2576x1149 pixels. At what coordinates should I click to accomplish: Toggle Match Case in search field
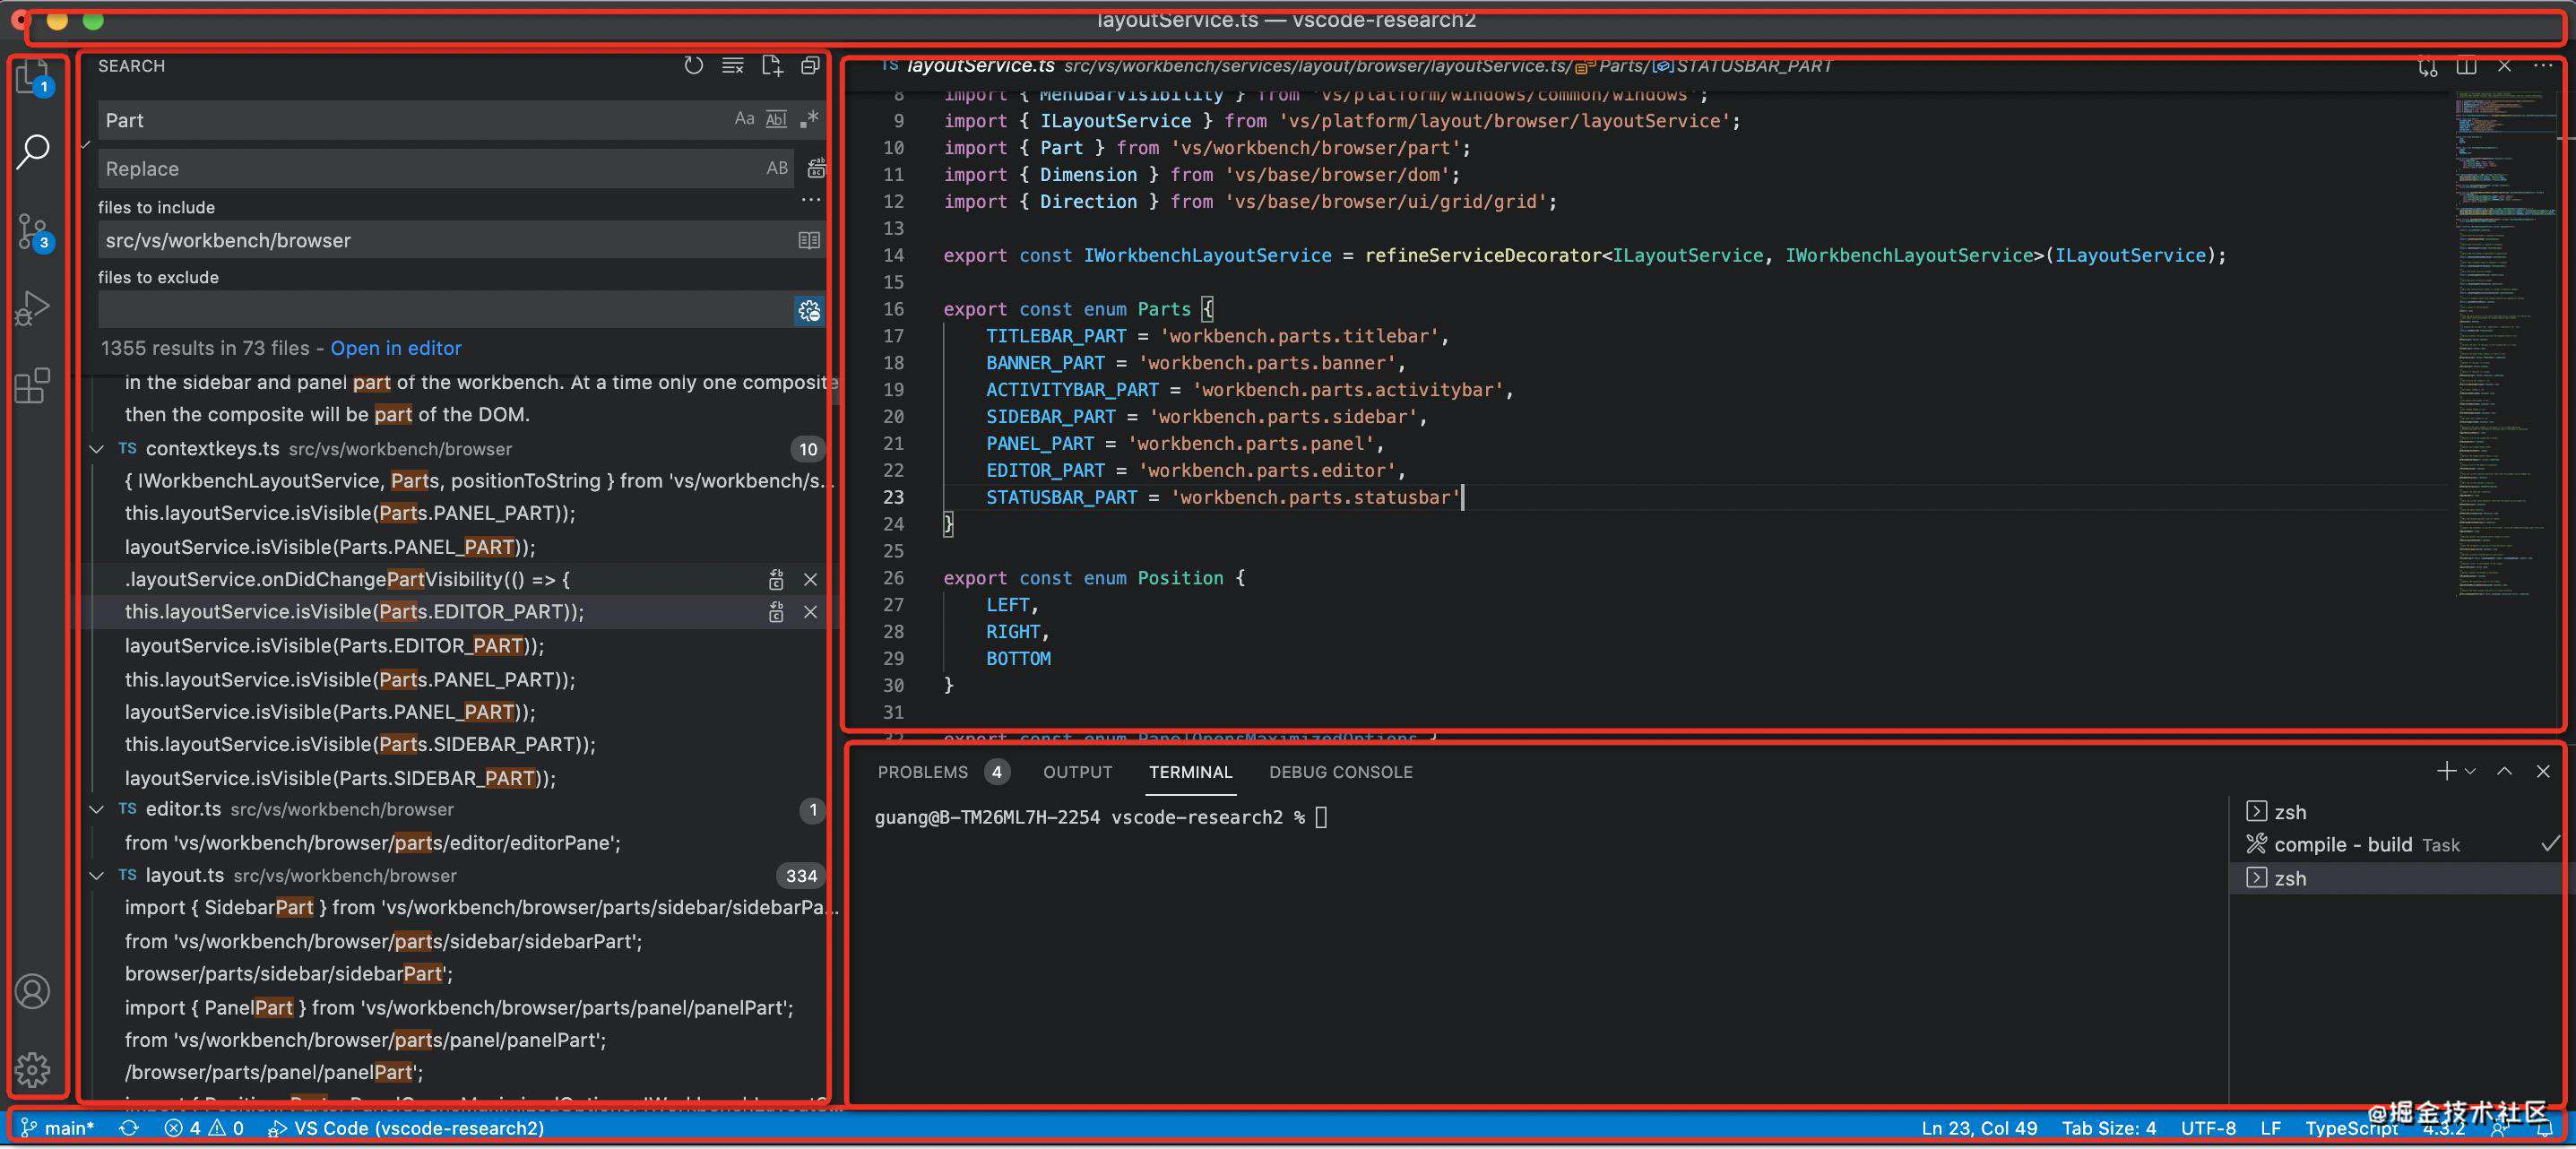tap(744, 119)
